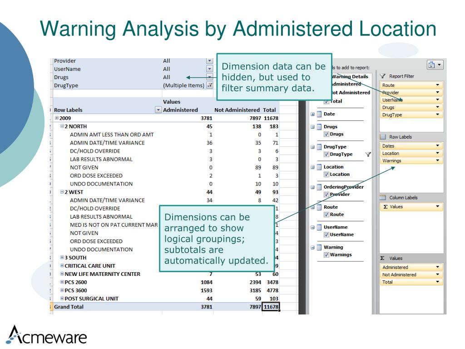Screen dimensions: 465x349
Task: Select the 2 NORTH NOT GIVEN row label
Action: coord(84,168)
